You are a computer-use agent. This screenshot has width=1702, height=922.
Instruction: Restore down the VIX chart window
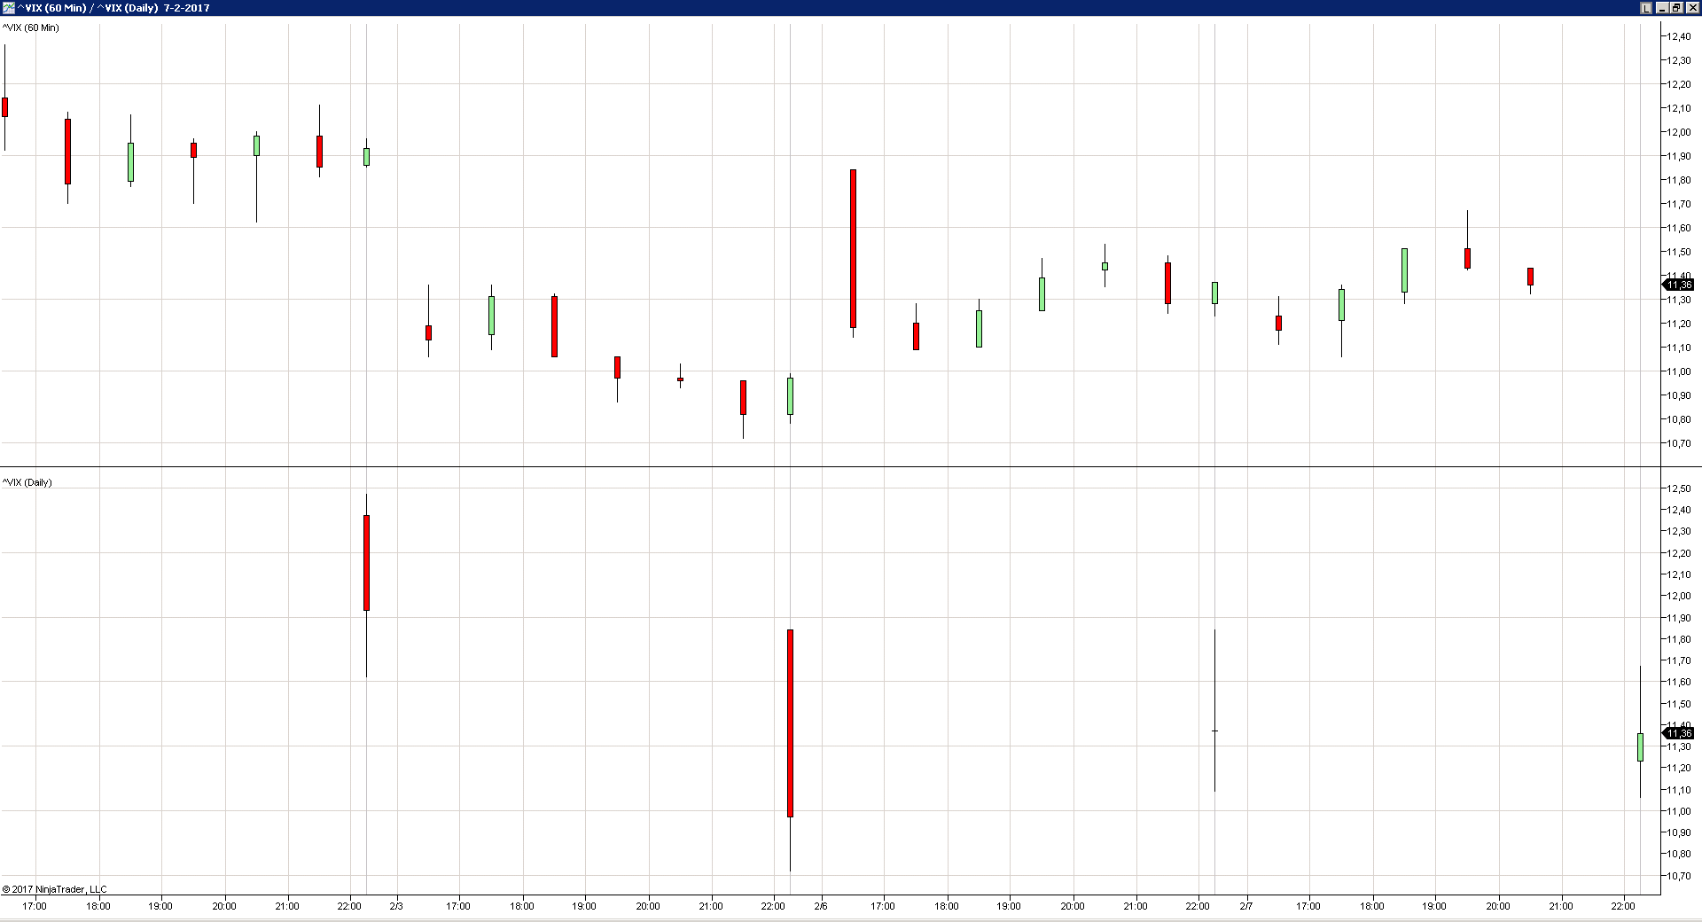(x=1676, y=8)
